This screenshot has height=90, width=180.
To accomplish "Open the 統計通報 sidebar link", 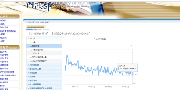I will 4,55.
